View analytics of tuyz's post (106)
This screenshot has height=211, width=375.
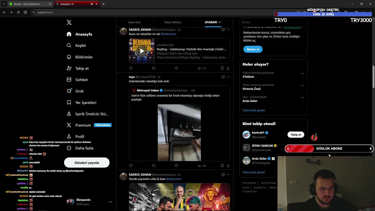(202, 166)
